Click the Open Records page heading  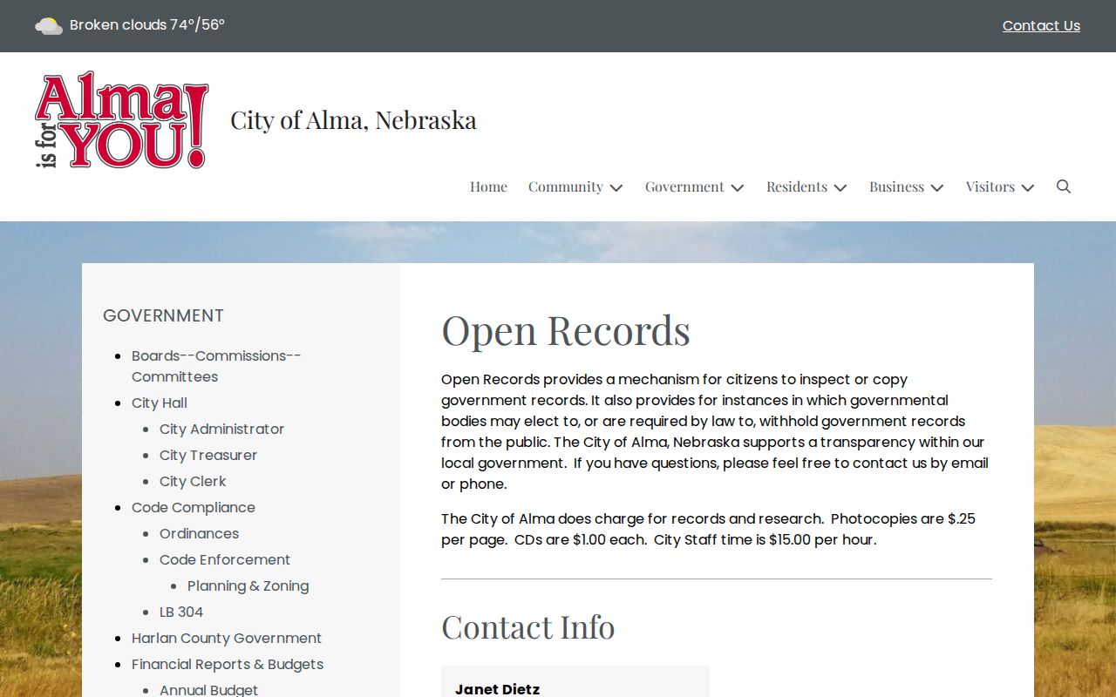566,330
